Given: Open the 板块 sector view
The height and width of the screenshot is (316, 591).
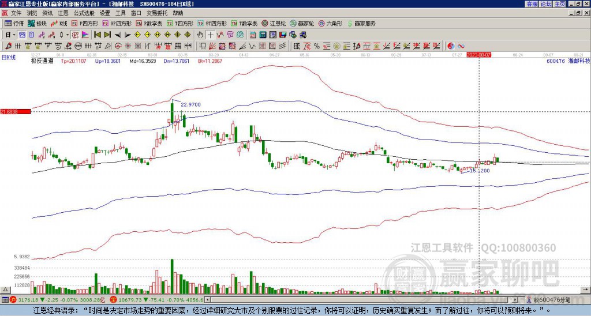Looking at the screenshot, I should (x=37, y=23).
